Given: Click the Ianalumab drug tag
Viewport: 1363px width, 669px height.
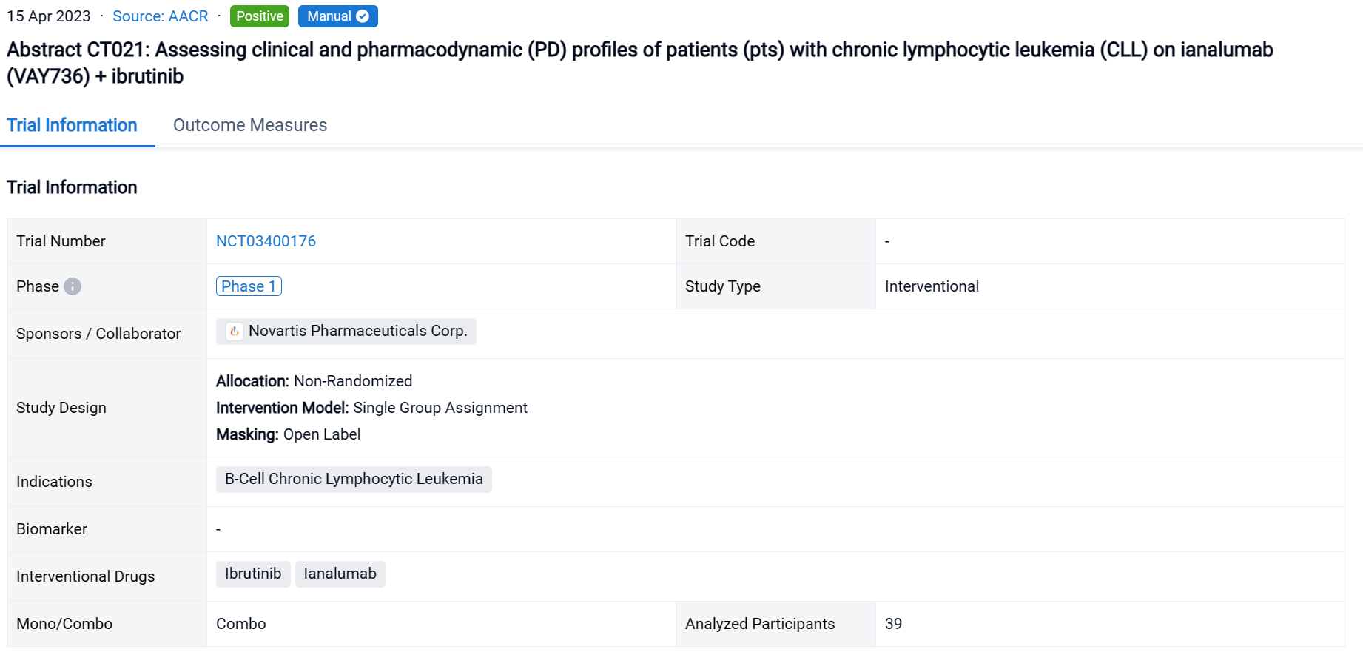Looking at the screenshot, I should click(x=340, y=574).
